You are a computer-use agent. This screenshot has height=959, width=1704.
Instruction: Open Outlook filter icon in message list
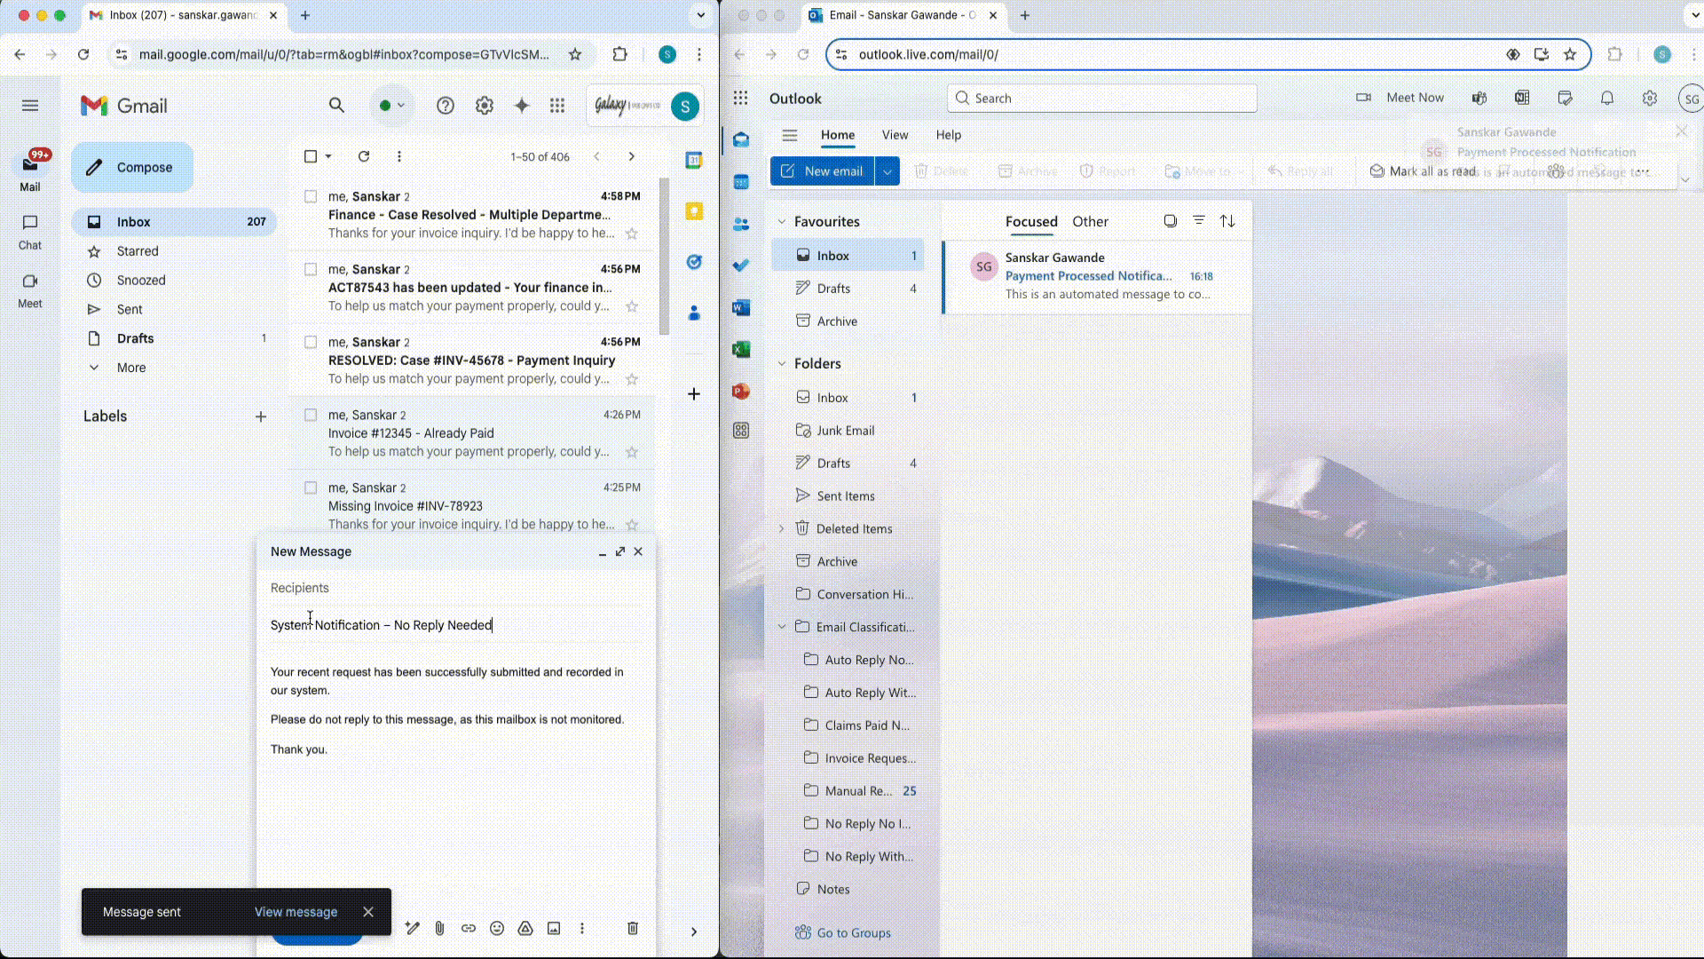pos(1198,220)
